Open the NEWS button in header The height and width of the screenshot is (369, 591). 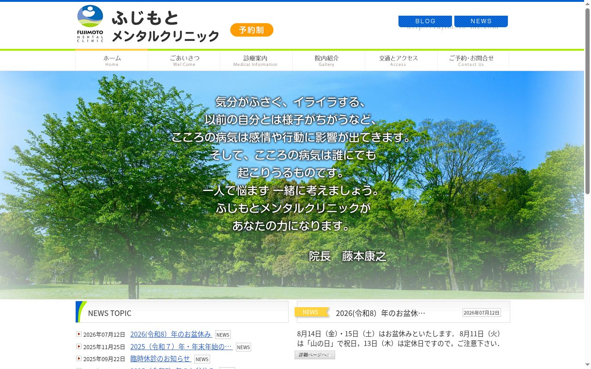pyautogui.click(x=481, y=21)
